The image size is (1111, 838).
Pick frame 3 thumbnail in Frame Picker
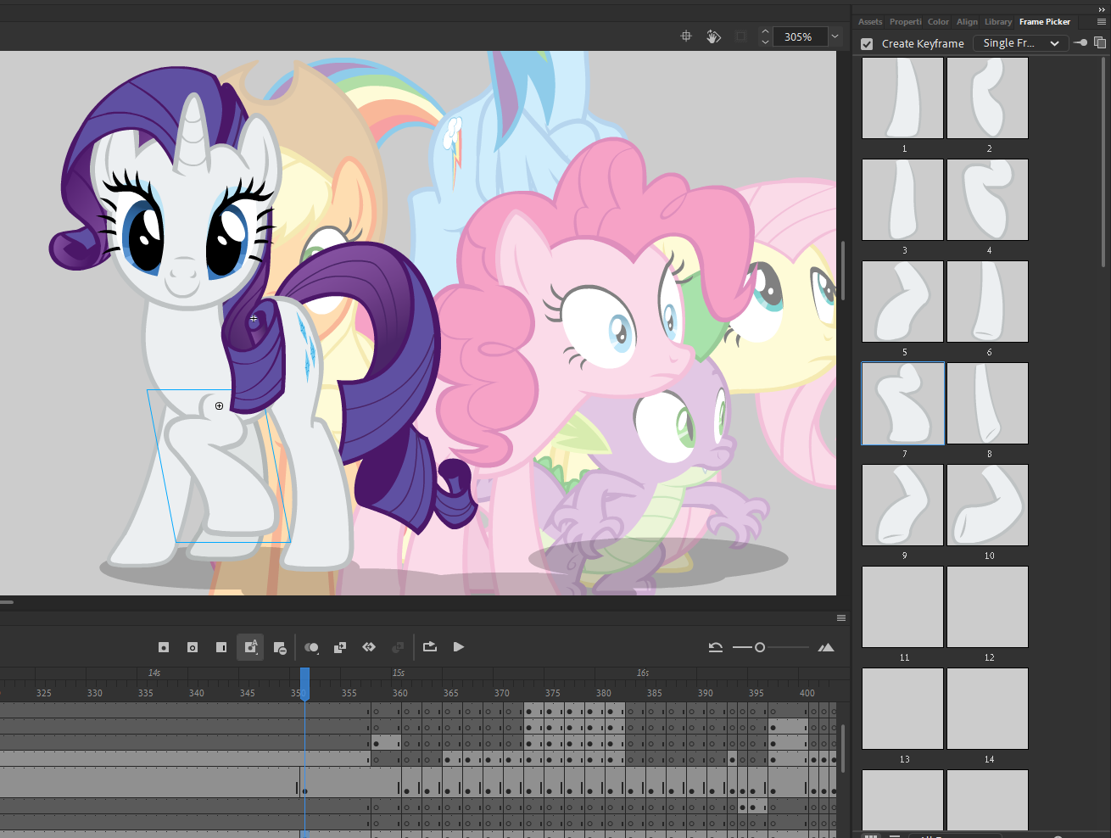click(903, 199)
